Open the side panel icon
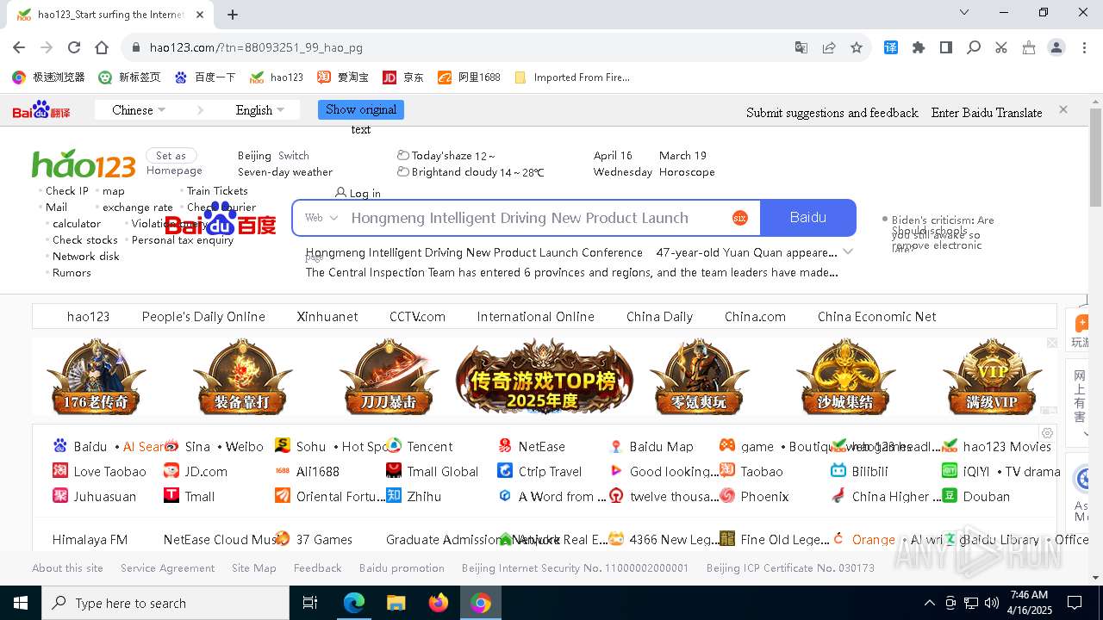Screen dimensions: 1103x620 pos(946,47)
